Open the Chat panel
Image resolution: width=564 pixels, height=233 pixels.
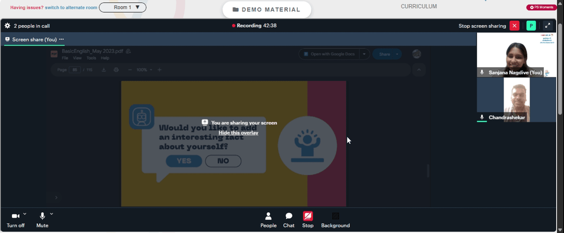coord(288,220)
